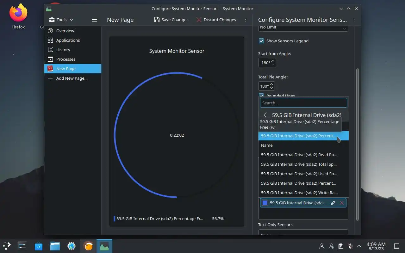Click the System Monitor Sensor chart title
405x253 pixels.
click(177, 51)
